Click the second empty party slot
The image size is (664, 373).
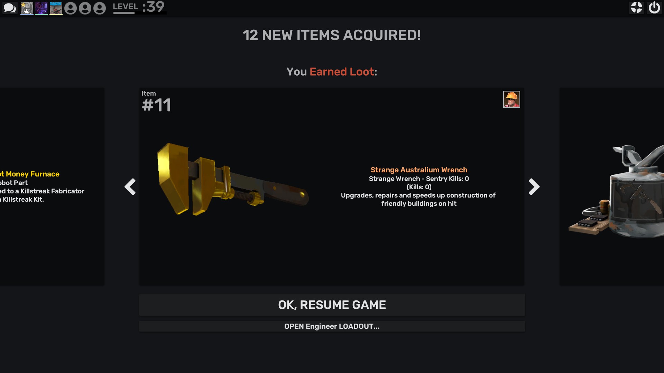pos(85,8)
